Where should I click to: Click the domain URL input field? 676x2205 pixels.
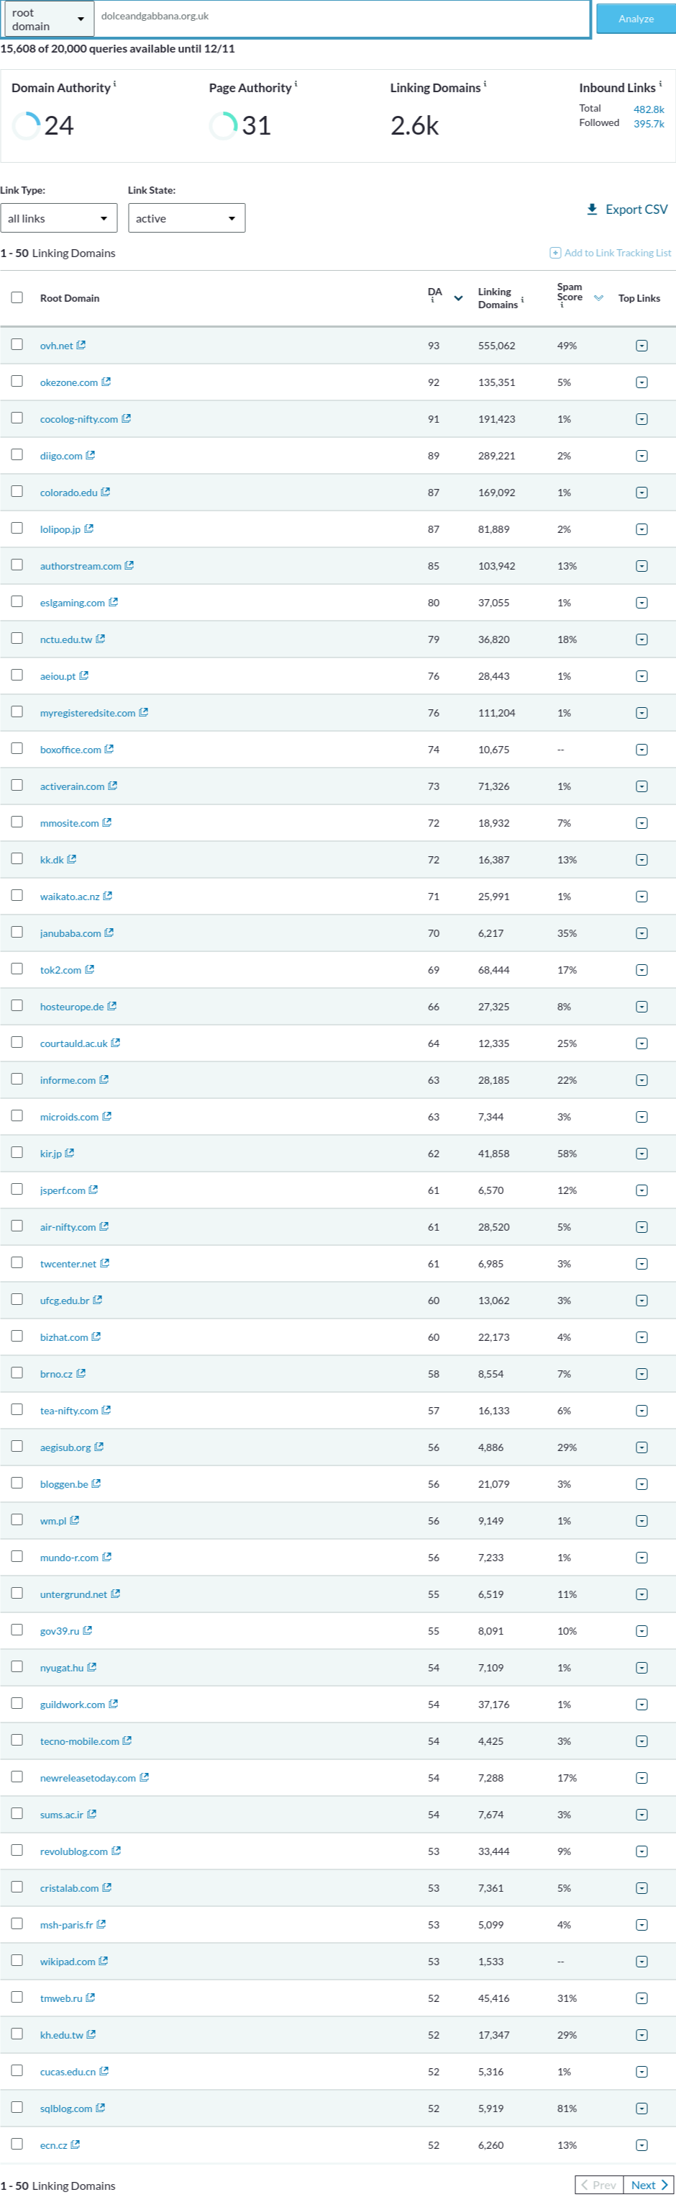point(342,17)
